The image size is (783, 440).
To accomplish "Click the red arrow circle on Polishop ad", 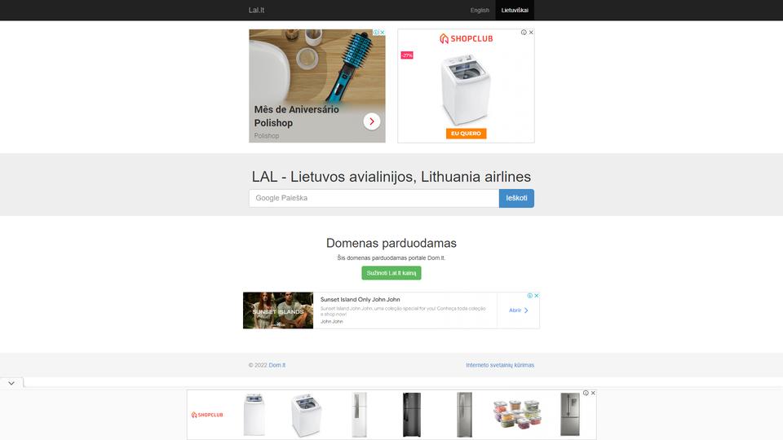I will pyautogui.click(x=372, y=121).
